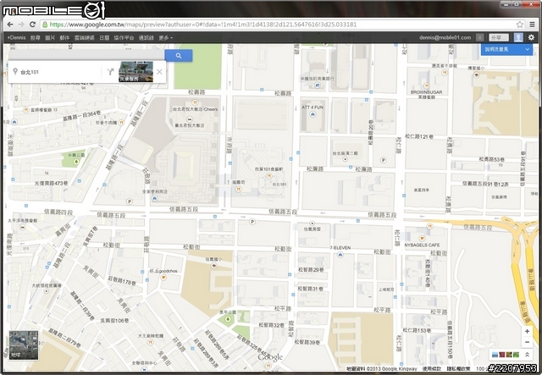Focus the Google Maps search box
This screenshot has height=375, width=542.
86,55
